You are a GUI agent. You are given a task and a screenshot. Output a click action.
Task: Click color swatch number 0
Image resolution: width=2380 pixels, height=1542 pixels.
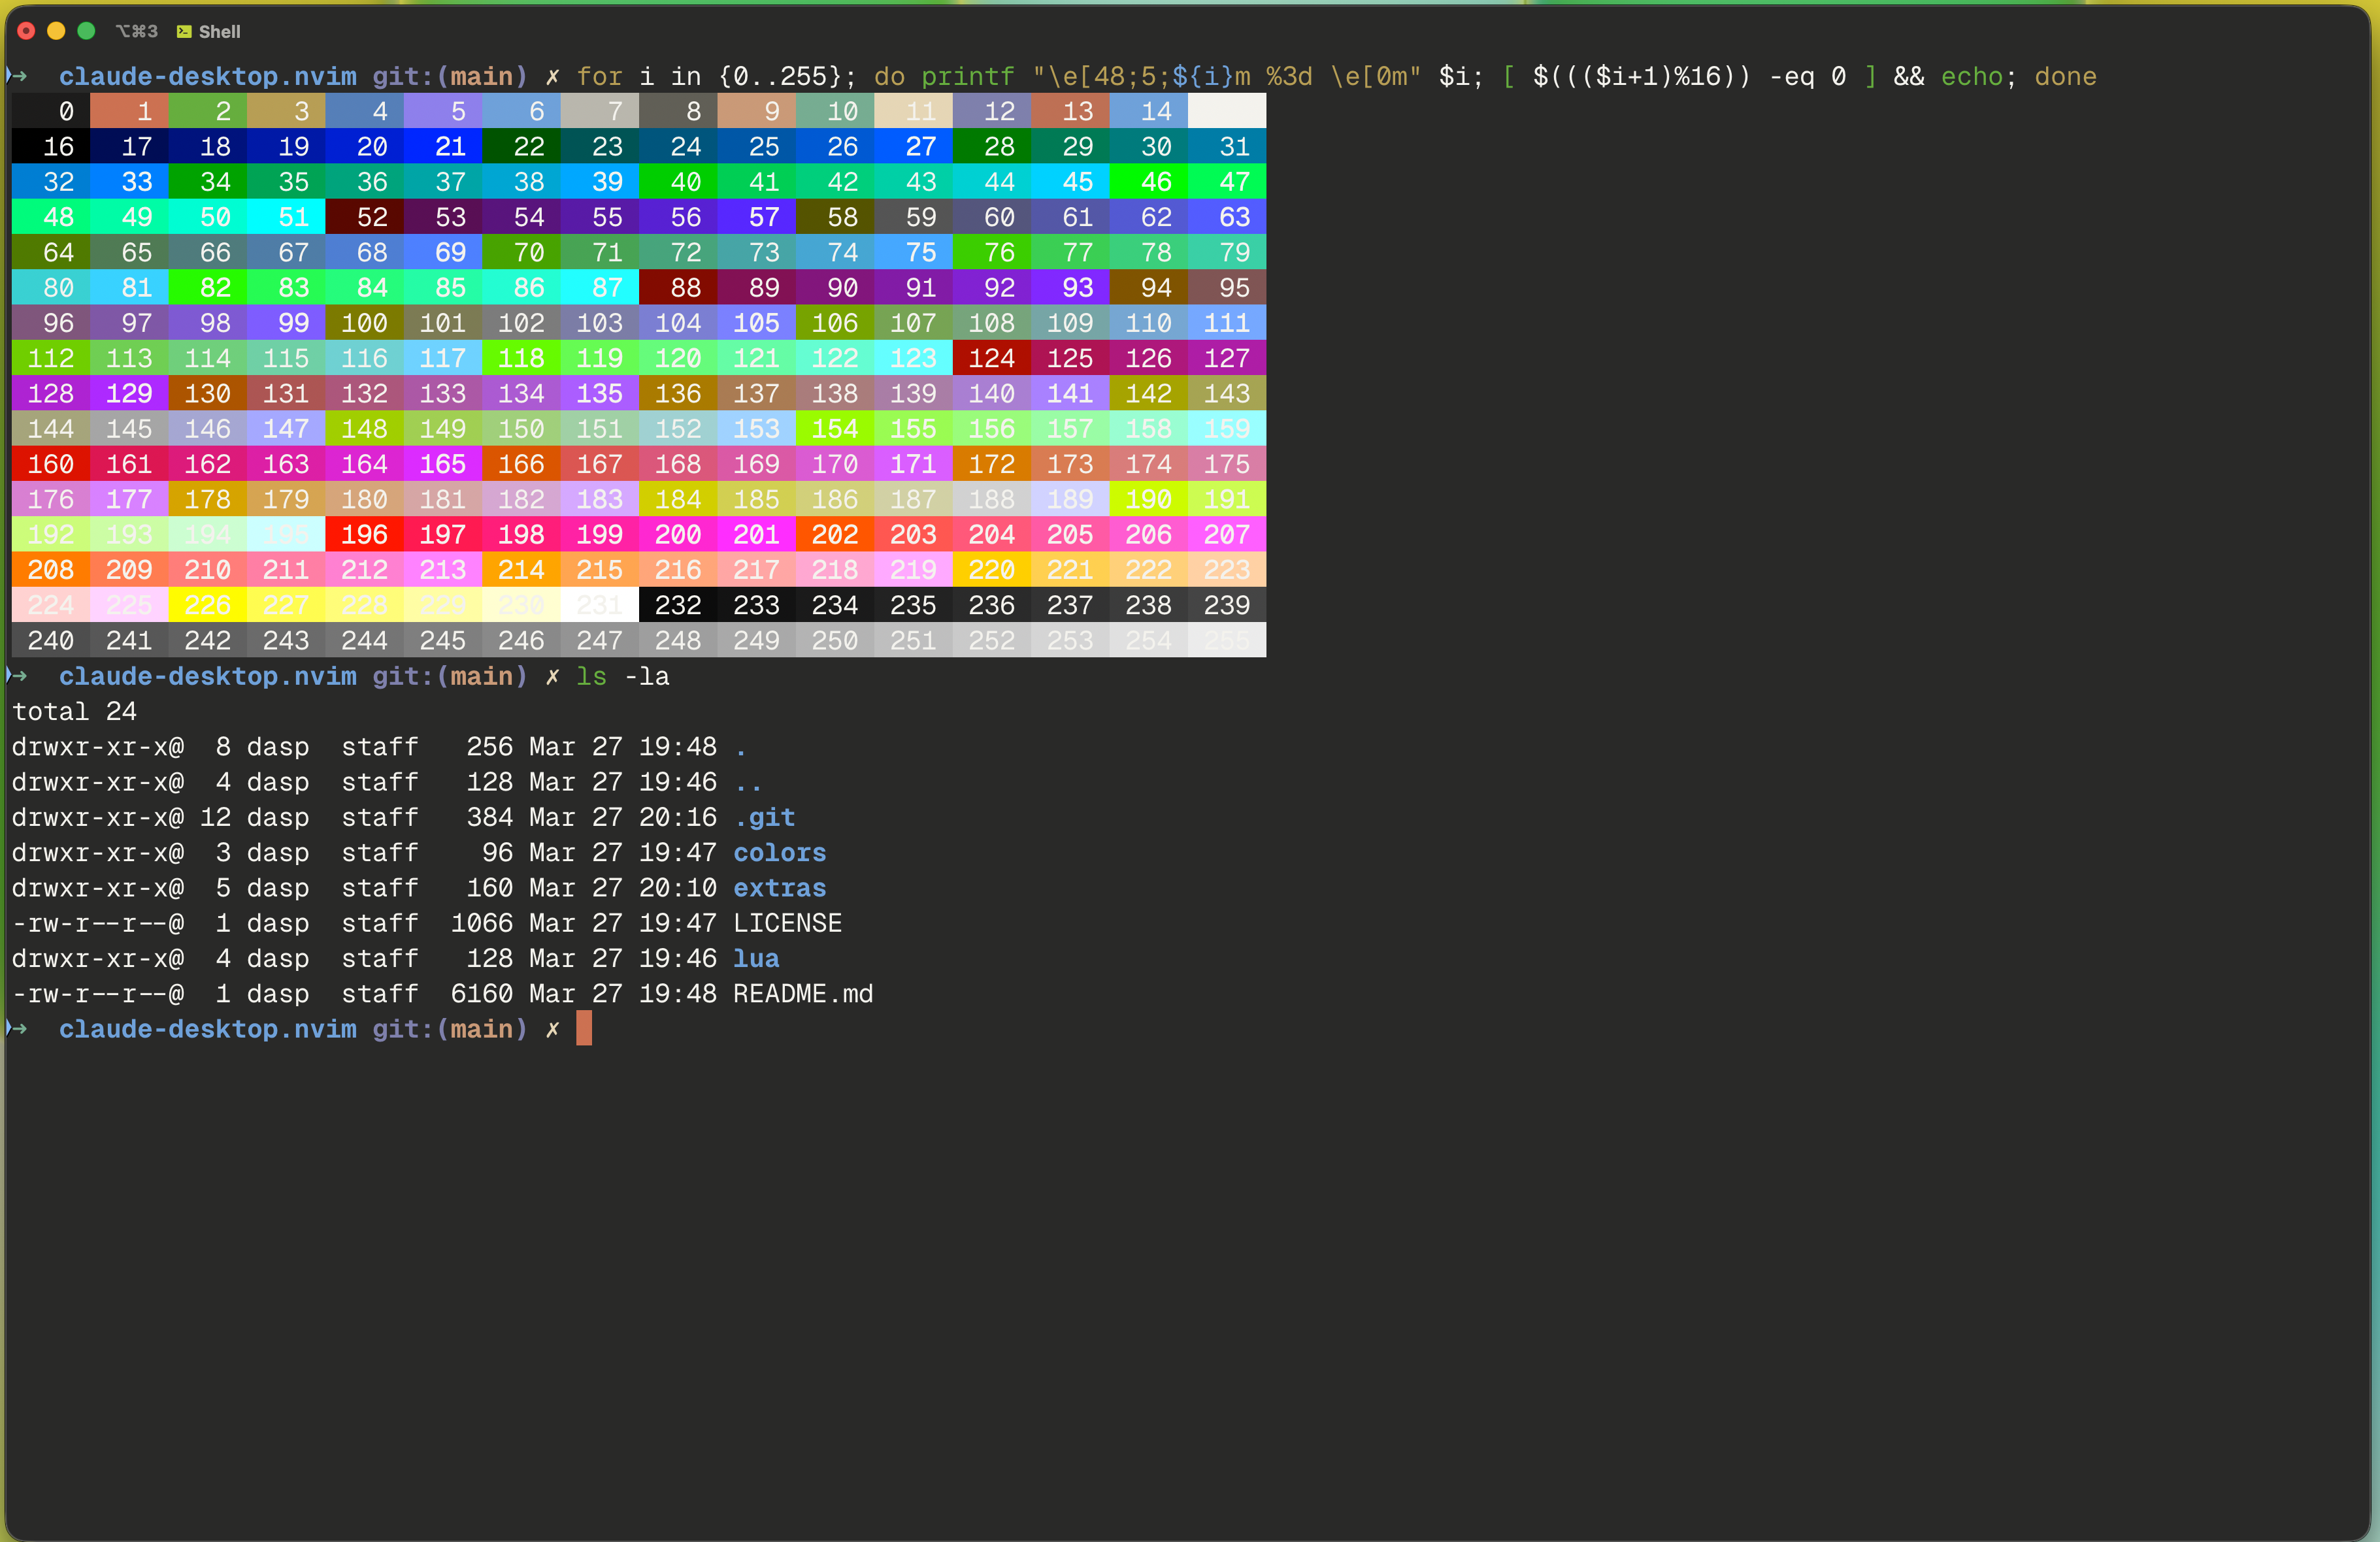point(51,111)
